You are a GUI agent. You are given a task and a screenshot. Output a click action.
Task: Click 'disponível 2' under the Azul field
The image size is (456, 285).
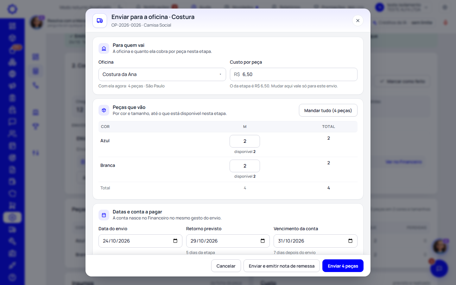pyautogui.click(x=245, y=152)
